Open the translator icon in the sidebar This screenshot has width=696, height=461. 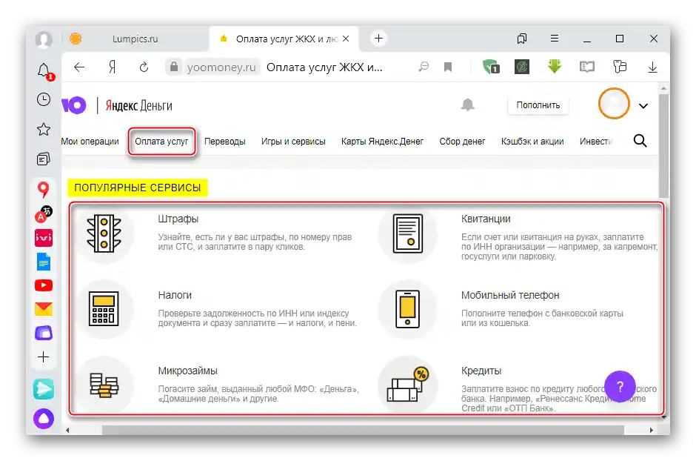tap(44, 214)
